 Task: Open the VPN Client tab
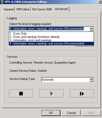click(23, 9)
